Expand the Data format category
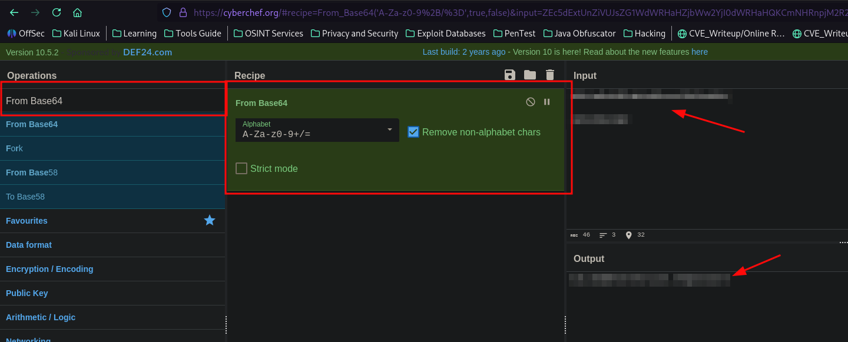The image size is (848, 342). pos(29,245)
